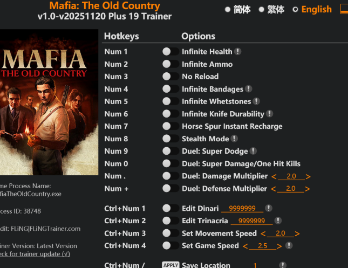Turn on the No Reload toggle
Viewport: 348px width, 268px height.
(170, 77)
